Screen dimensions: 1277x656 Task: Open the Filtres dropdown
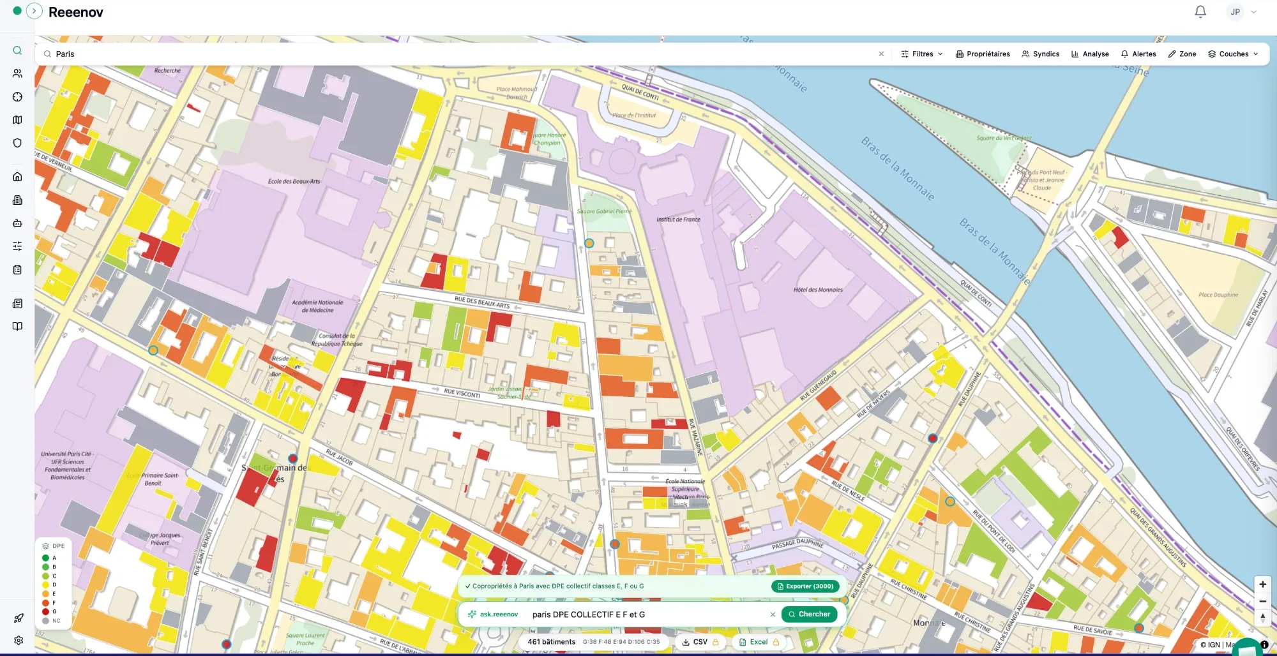(x=922, y=54)
